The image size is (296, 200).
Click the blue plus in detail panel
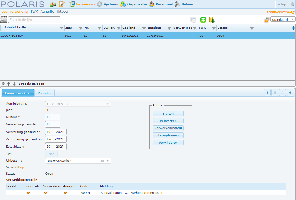[290, 93]
